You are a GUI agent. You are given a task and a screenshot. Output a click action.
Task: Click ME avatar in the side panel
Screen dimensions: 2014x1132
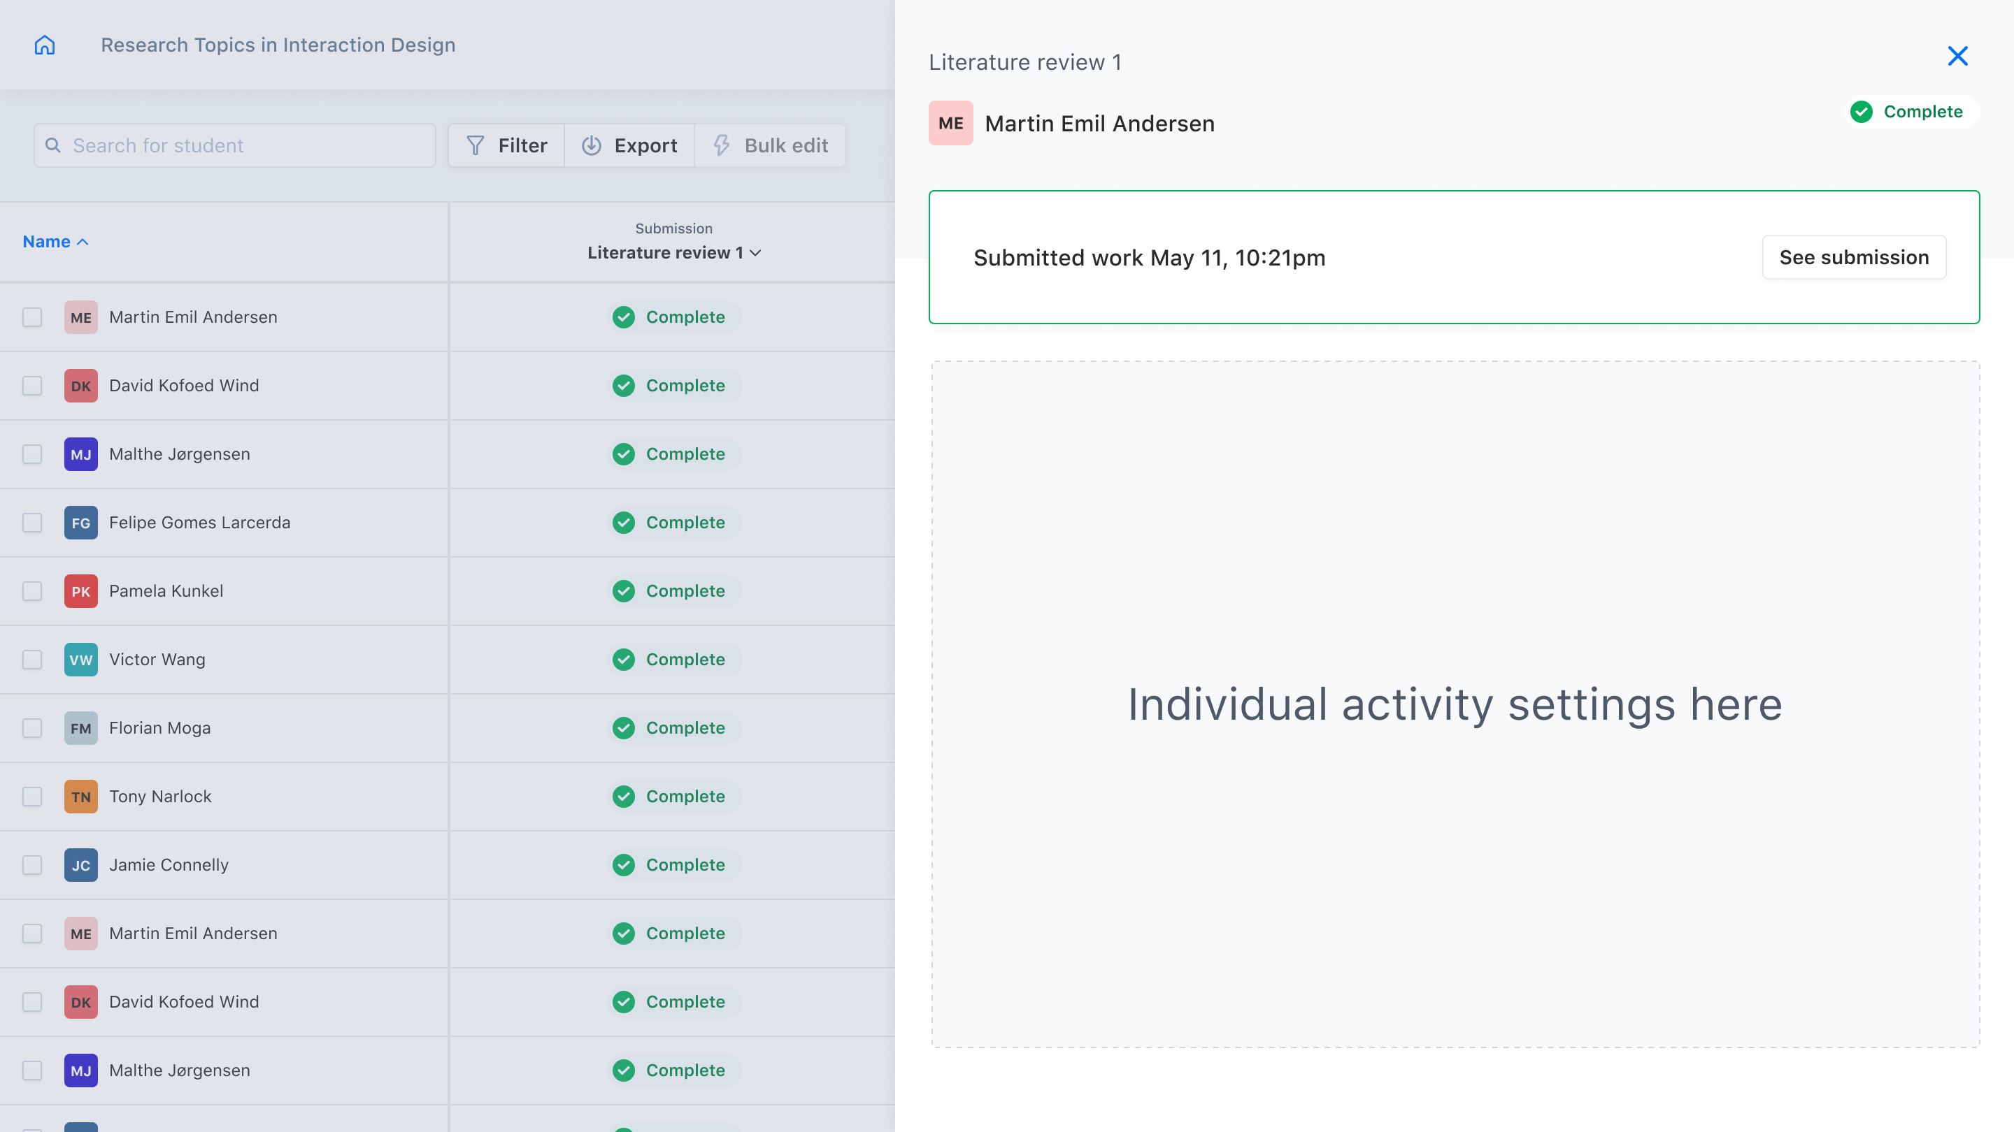[951, 123]
